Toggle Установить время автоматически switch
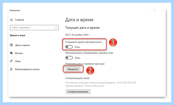Screen dimensions: 174x105 (69, 47)
